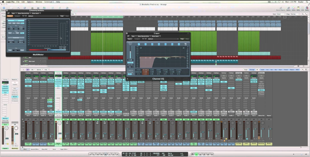Click the rewind transport button

(98, 154)
